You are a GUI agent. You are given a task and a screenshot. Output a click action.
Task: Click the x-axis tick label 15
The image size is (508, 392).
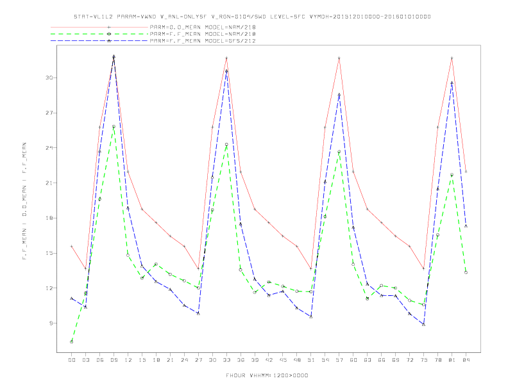142,360
